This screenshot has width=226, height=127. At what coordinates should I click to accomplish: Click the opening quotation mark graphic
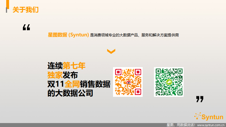(26, 27)
